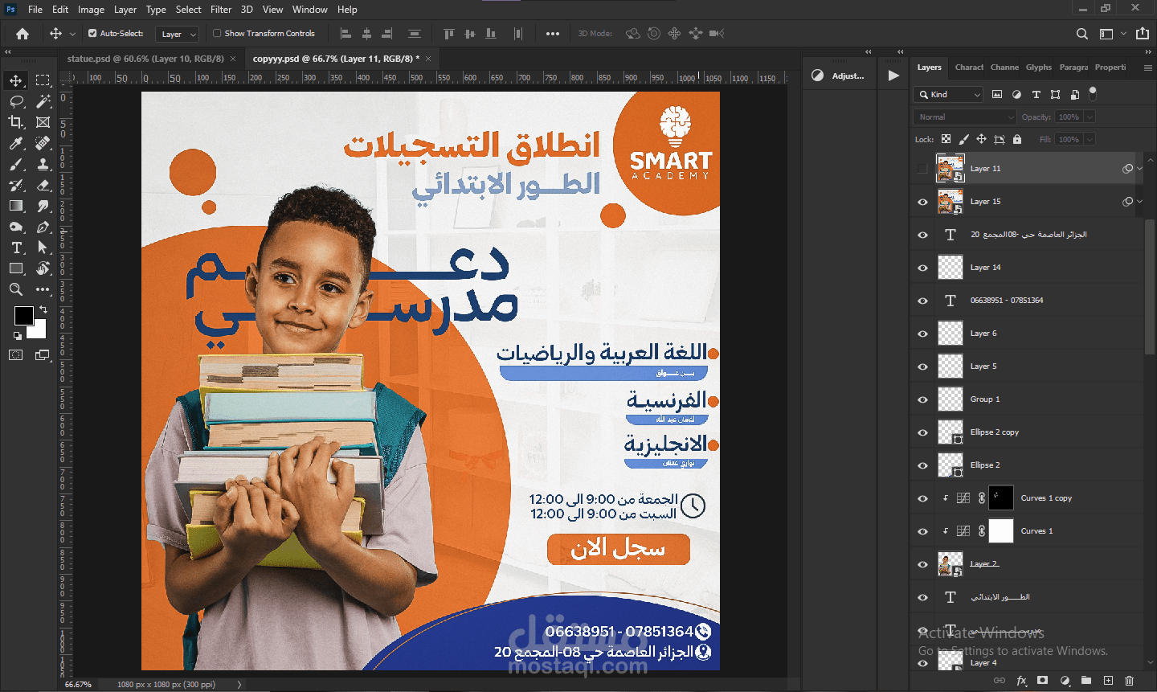This screenshot has width=1157, height=692.
Task: Click the Home icon in options bar
Action: click(22, 34)
